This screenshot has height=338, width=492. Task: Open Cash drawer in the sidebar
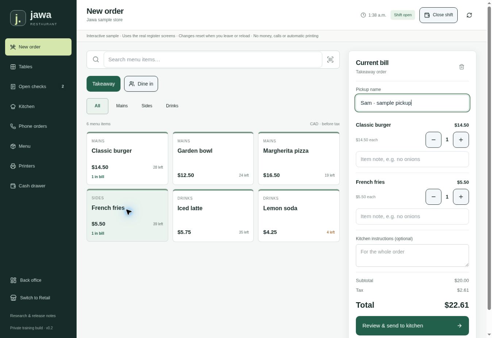point(38,186)
